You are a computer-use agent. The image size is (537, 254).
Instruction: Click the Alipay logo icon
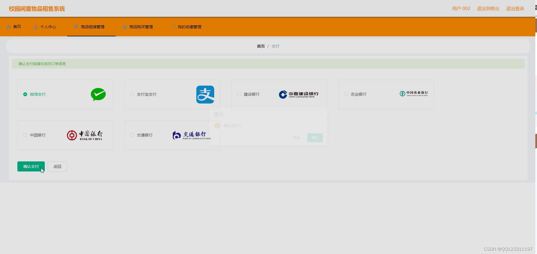(x=205, y=94)
